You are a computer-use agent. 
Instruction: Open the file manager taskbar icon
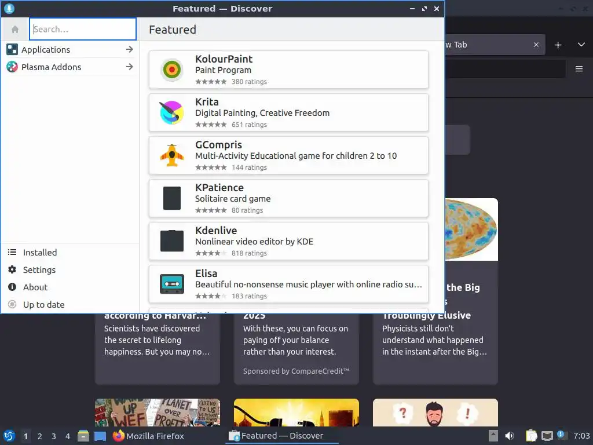click(83, 436)
